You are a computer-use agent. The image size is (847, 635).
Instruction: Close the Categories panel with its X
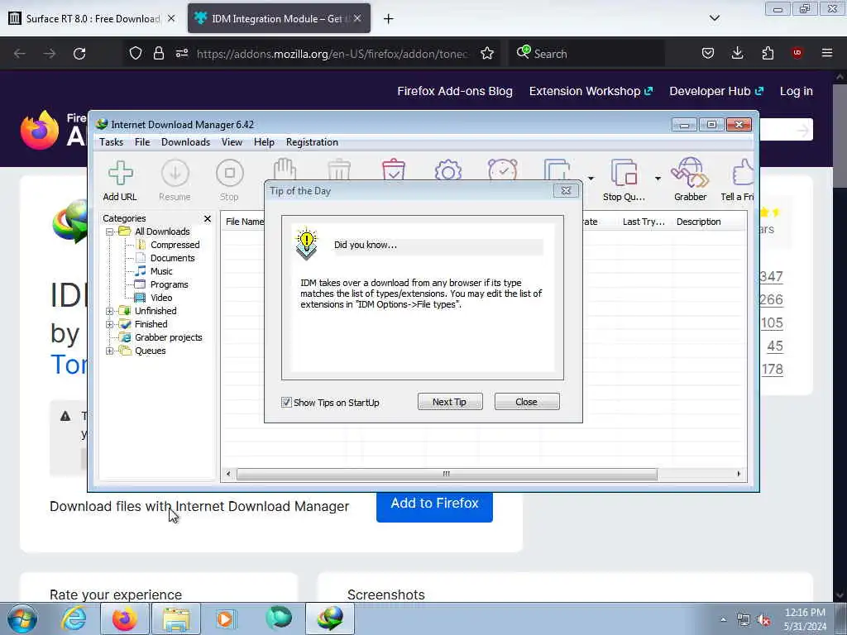coord(208,218)
